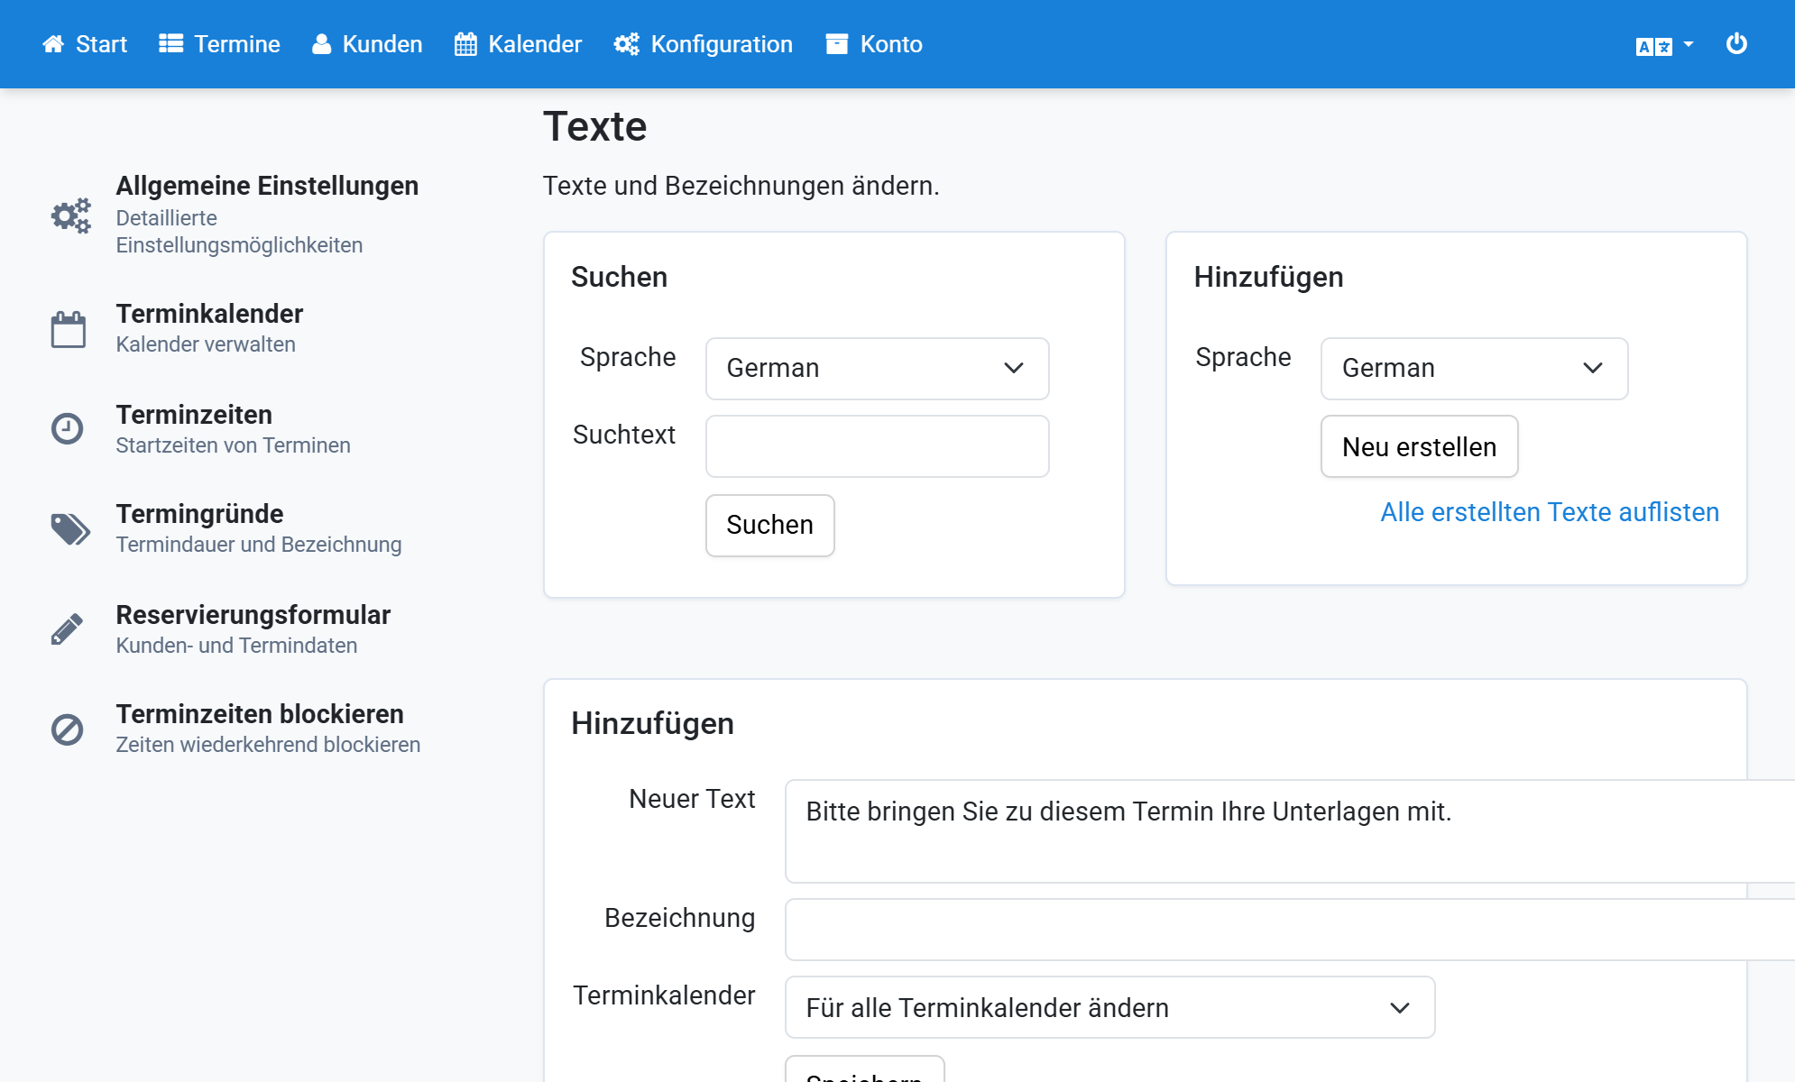
Task: Click the archive box icon beside Konto
Action: tap(837, 44)
